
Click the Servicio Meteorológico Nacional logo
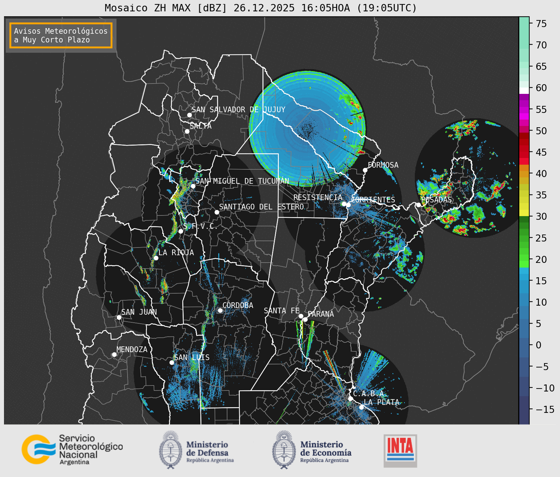[x=72, y=449]
